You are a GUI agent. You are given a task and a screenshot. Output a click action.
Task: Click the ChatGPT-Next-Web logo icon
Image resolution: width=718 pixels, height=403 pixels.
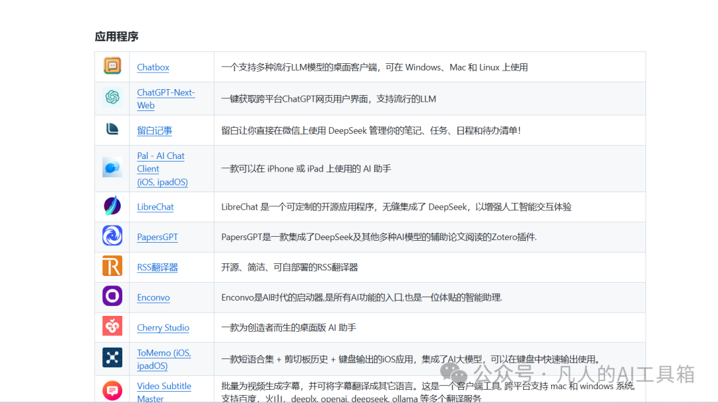(x=112, y=97)
